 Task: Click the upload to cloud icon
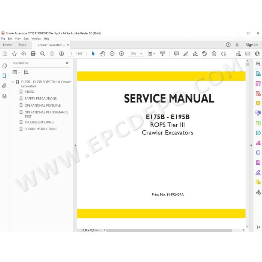pos(24,54)
